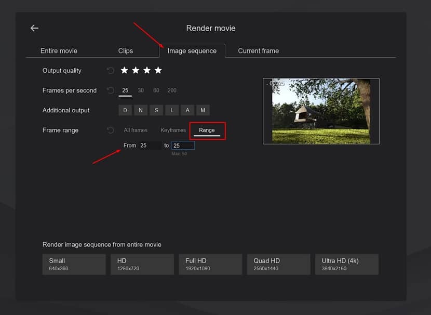This screenshot has width=431, height=315.
Task: Click the 'Render movie' title text
Action: [211, 29]
